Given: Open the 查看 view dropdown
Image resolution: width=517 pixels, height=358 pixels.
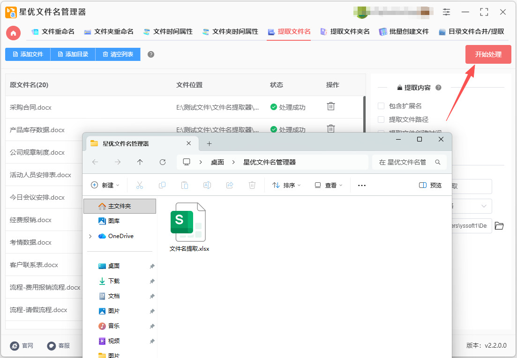Looking at the screenshot, I should [329, 185].
